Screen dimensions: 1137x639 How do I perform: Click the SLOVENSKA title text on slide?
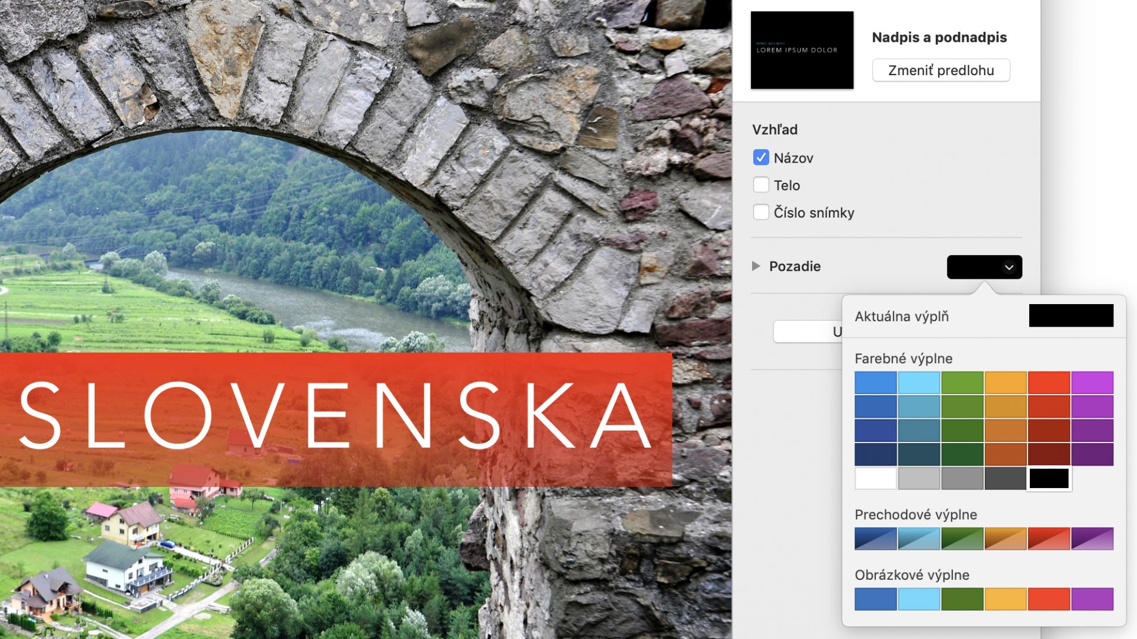(x=336, y=415)
